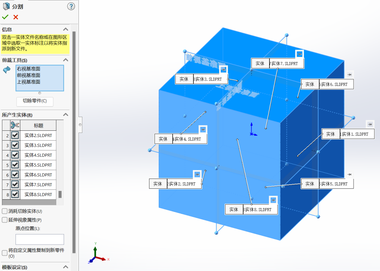Click the scissors icon in table header

pyautogui.click(x=15, y=125)
